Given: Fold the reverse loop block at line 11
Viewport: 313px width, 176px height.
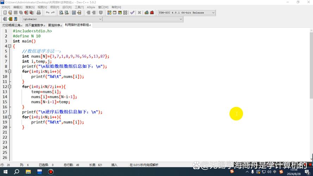Looking at the screenshot, I should click(x=10, y=87).
